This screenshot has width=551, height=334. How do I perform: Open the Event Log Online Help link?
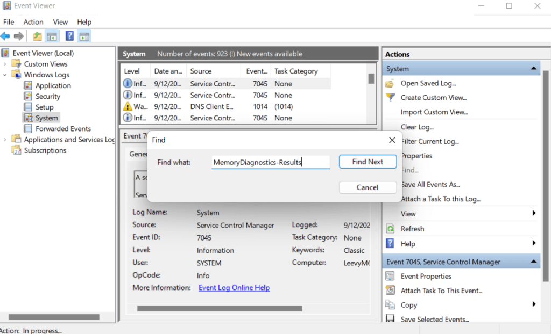(x=234, y=287)
